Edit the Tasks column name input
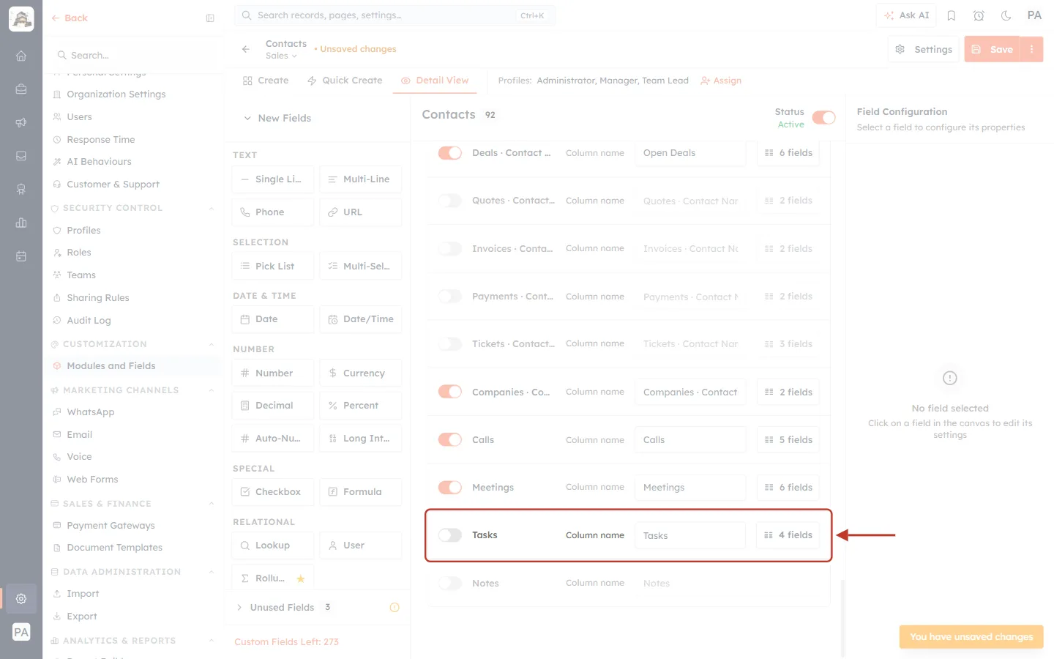 point(689,535)
